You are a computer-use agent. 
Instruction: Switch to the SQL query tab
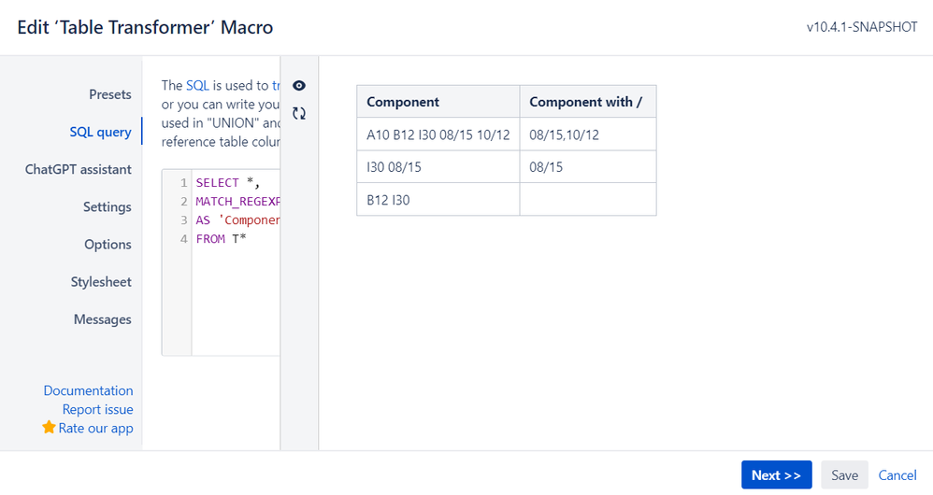coord(100,132)
